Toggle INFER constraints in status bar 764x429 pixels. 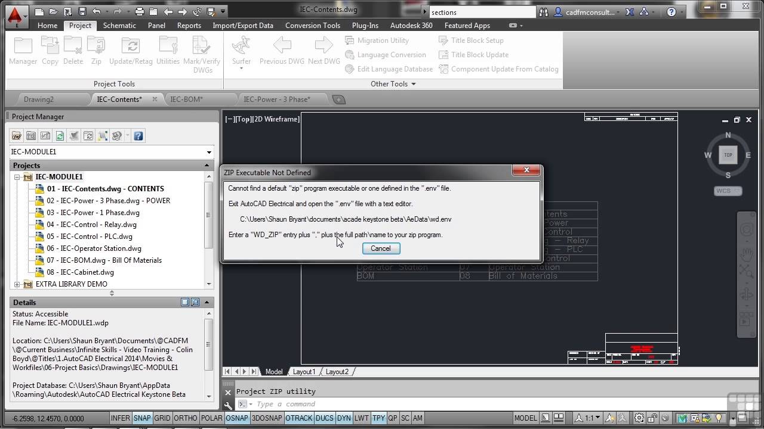click(x=120, y=418)
